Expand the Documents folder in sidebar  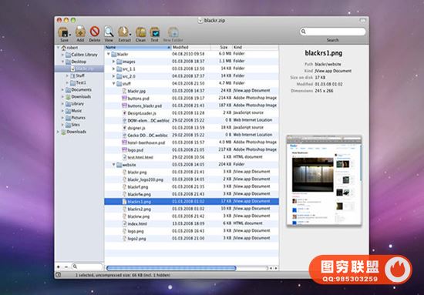pyautogui.click(x=62, y=89)
